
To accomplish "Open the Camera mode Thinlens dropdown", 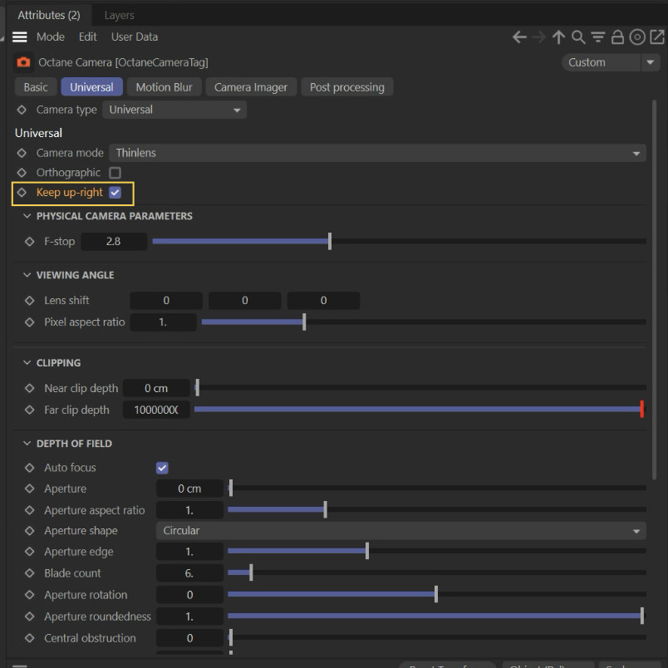I will pos(377,153).
